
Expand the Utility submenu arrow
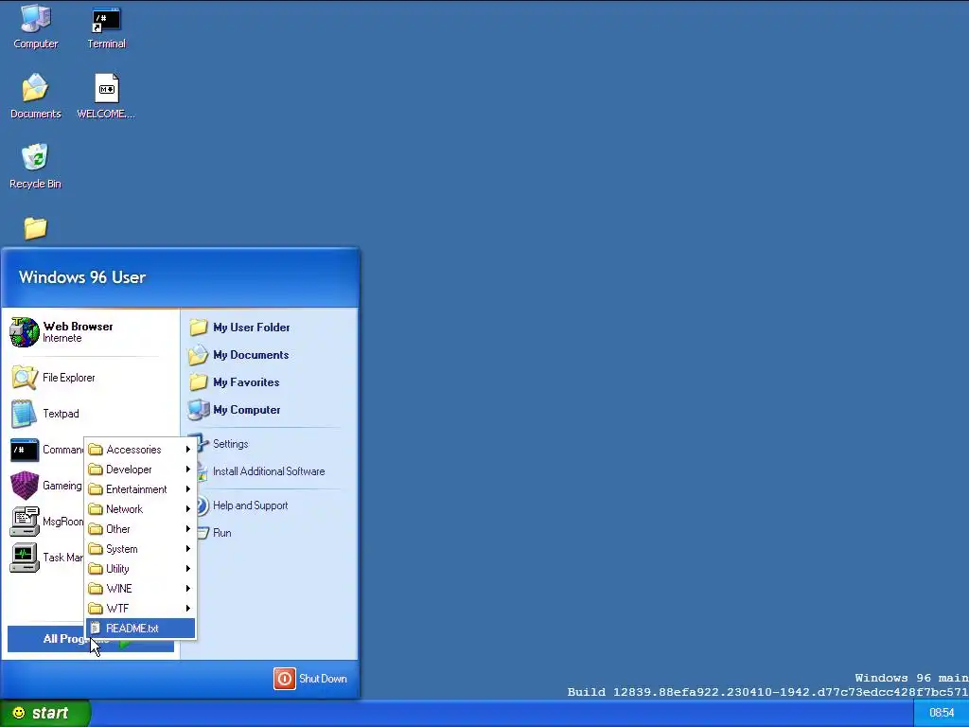pos(188,568)
